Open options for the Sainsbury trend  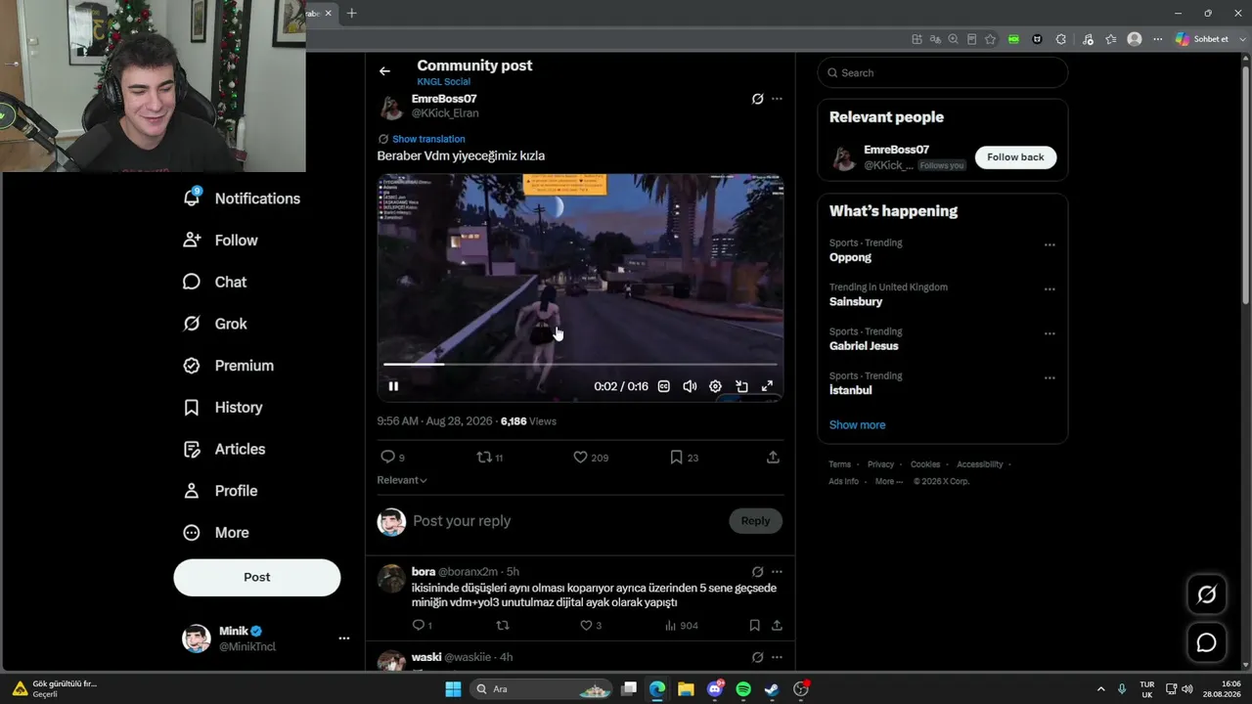(x=1050, y=289)
